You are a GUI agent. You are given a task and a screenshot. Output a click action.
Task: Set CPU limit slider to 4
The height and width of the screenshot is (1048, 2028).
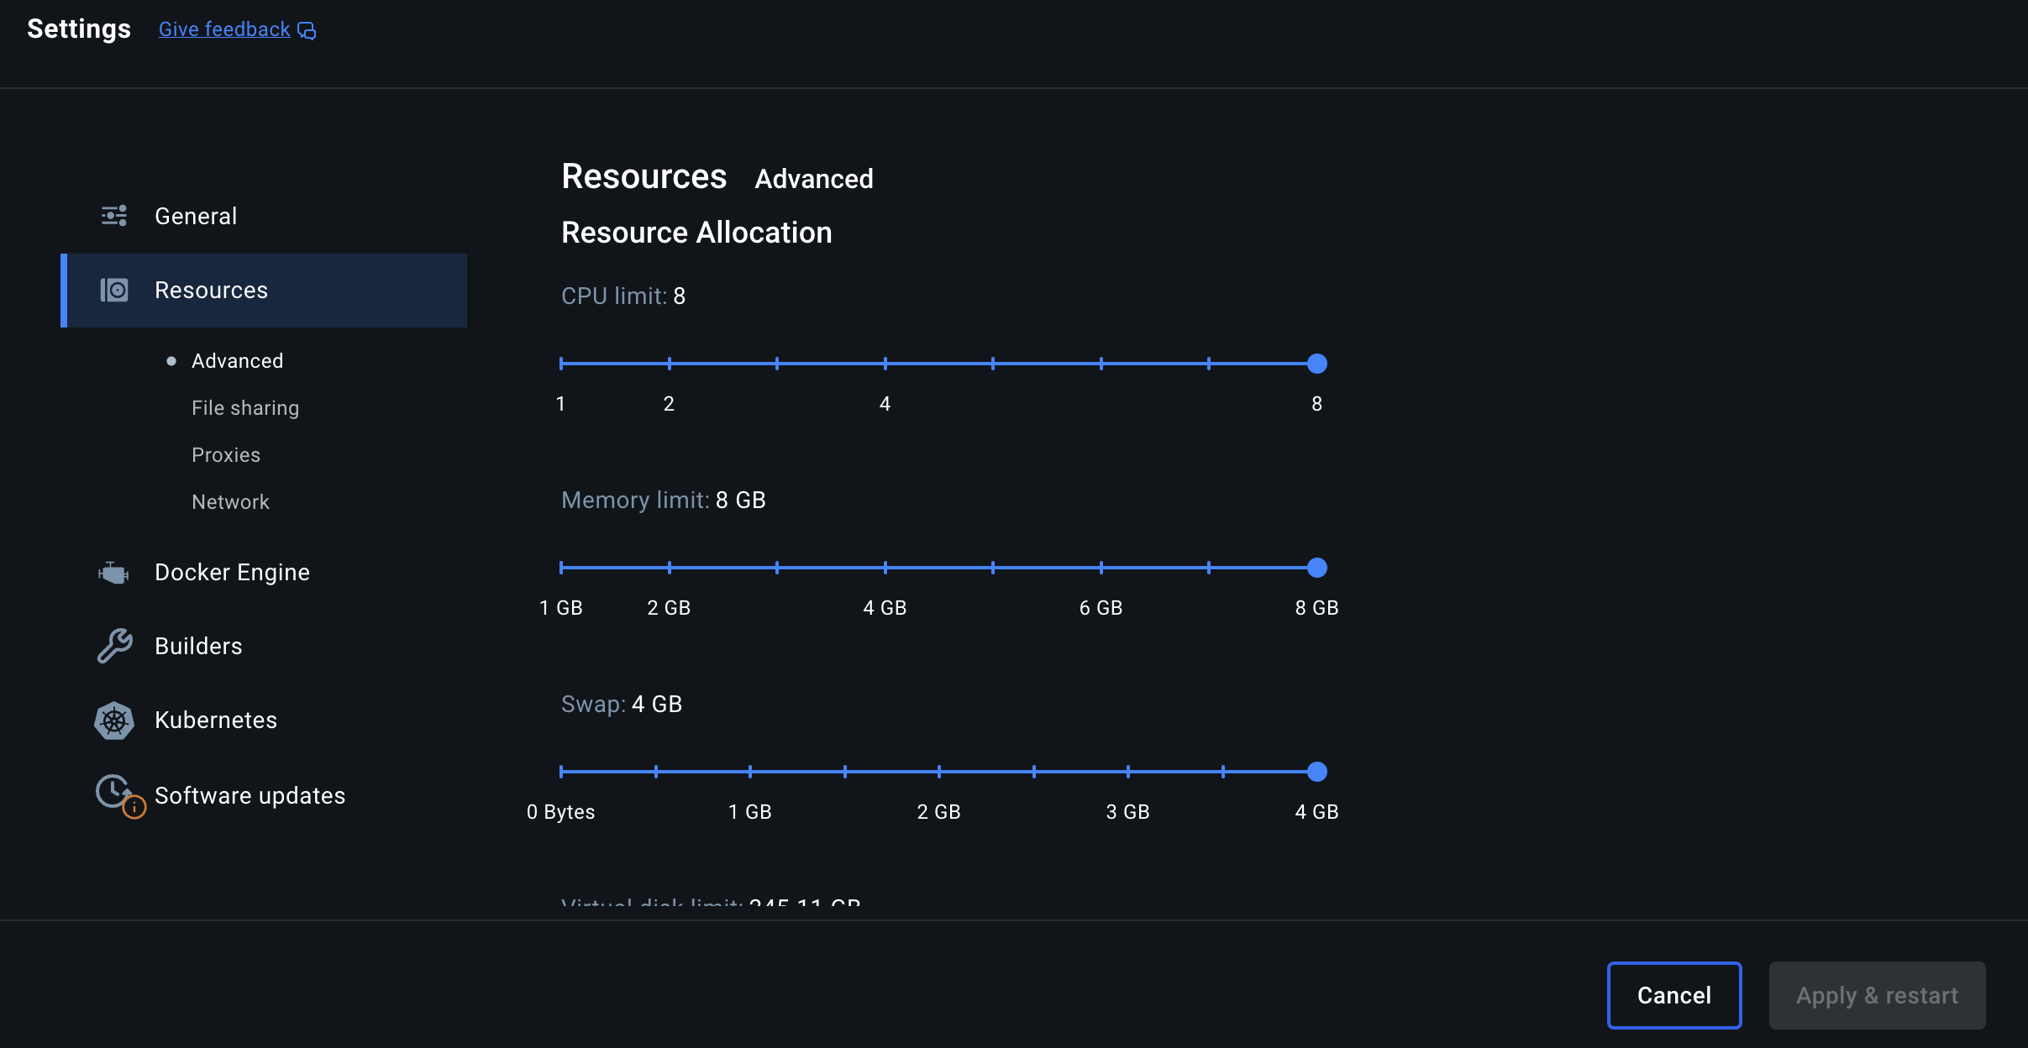pos(885,364)
